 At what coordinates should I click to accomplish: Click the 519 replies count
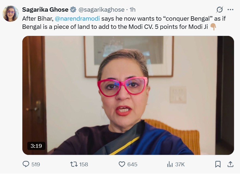click(x=36, y=164)
